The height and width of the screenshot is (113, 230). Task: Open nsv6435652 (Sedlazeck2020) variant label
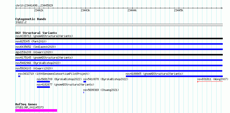pyautogui.click(x=36, y=47)
